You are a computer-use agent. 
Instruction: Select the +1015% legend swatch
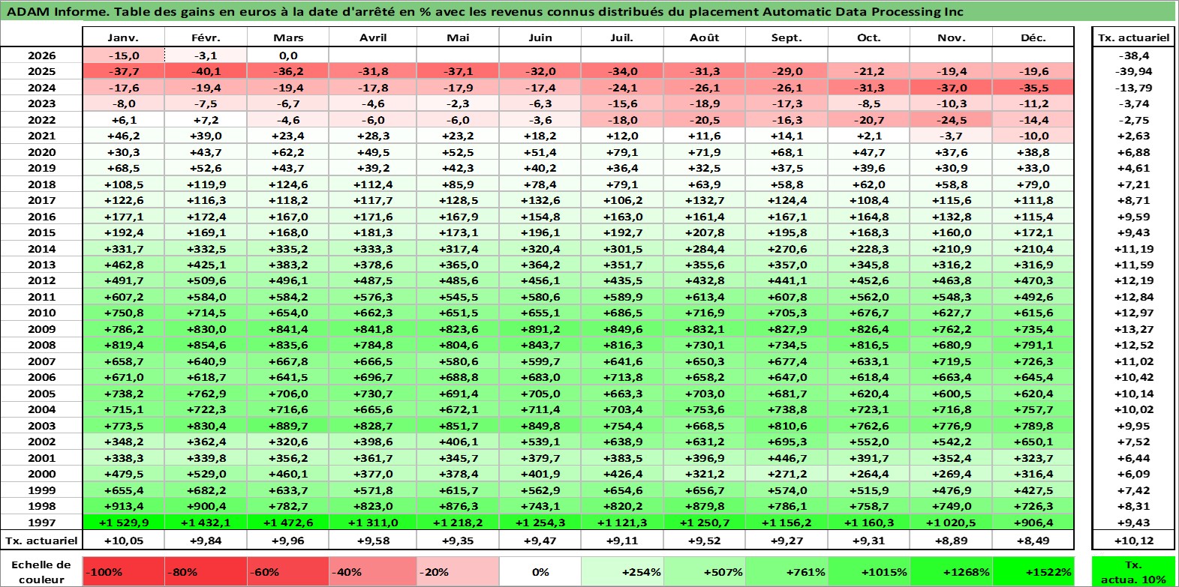point(869,571)
